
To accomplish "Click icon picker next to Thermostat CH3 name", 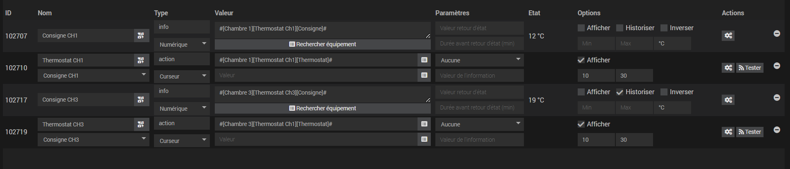I will (x=141, y=124).
